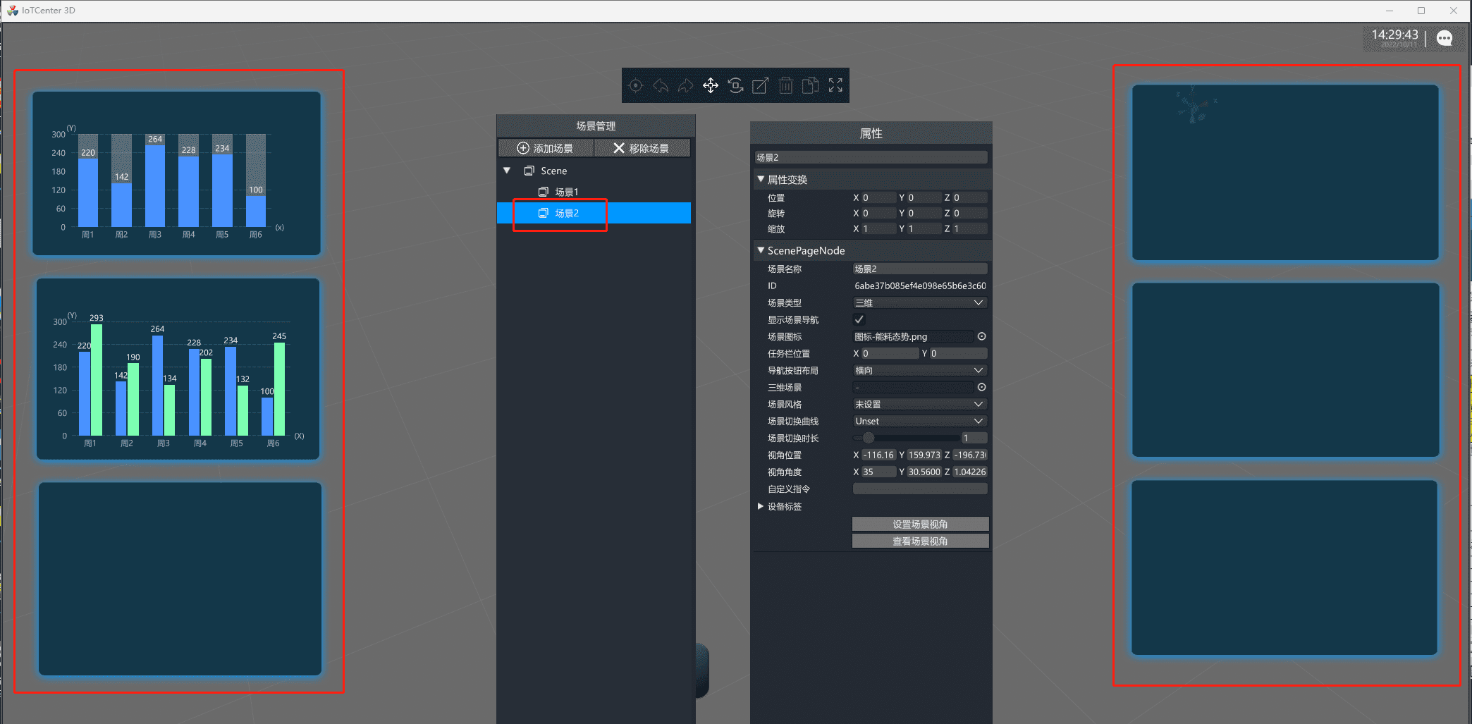Collapse the Scene tree node
Viewport: 1472px width, 724px height.
click(x=507, y=171)
